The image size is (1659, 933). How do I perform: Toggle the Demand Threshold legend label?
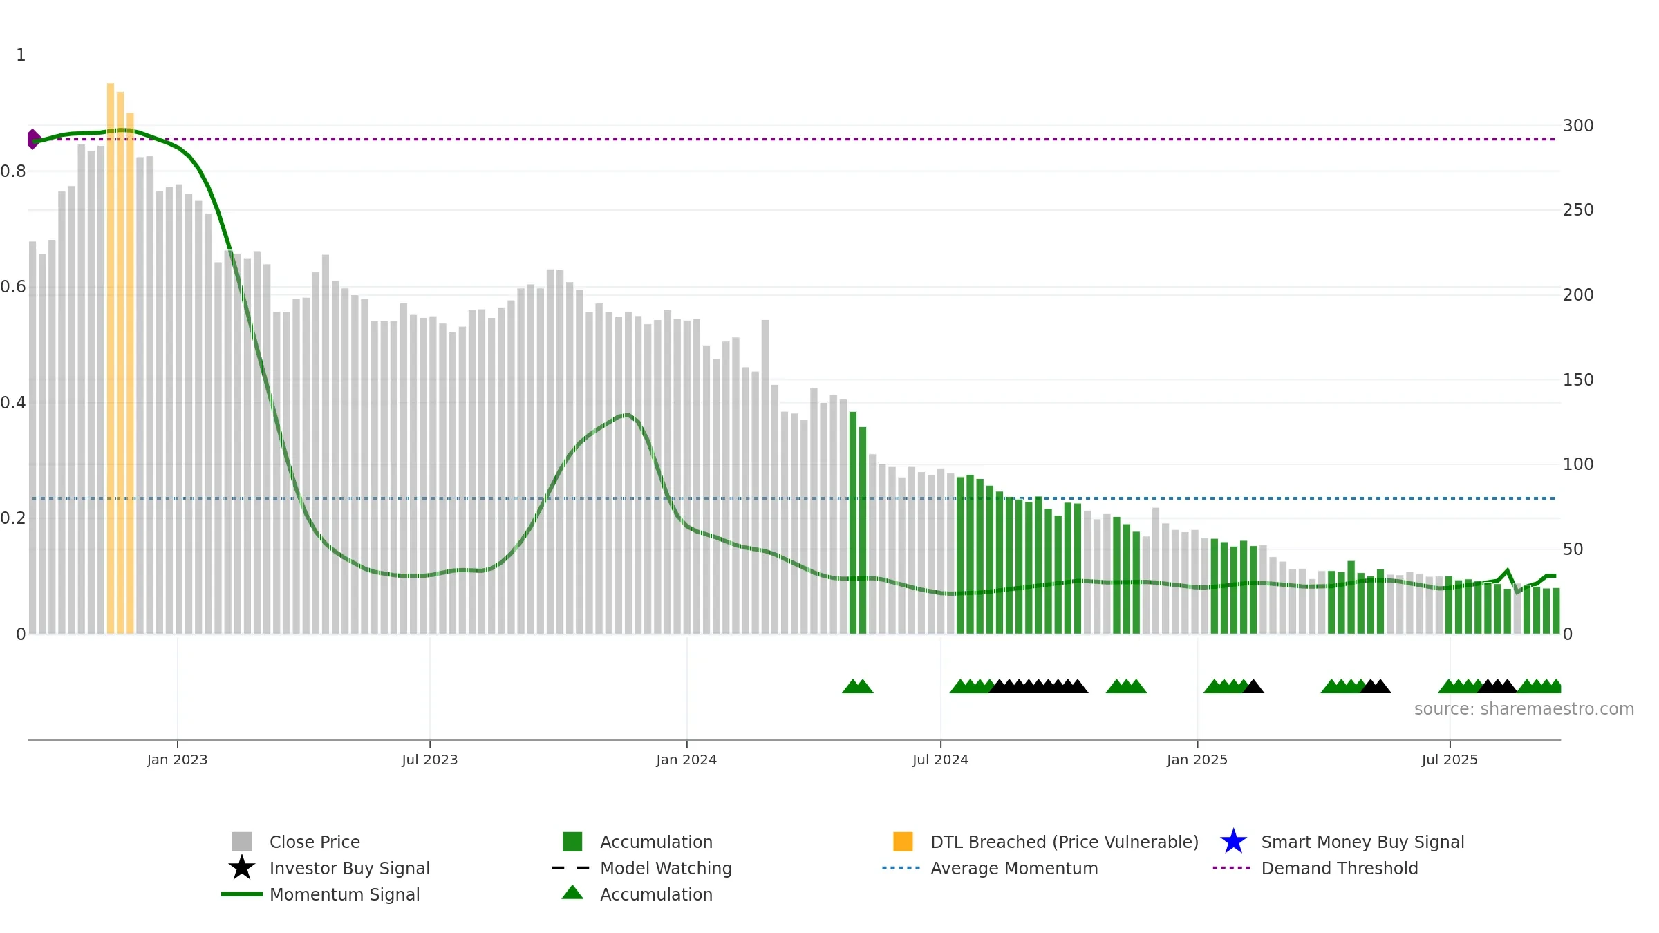coord(1340,868)
